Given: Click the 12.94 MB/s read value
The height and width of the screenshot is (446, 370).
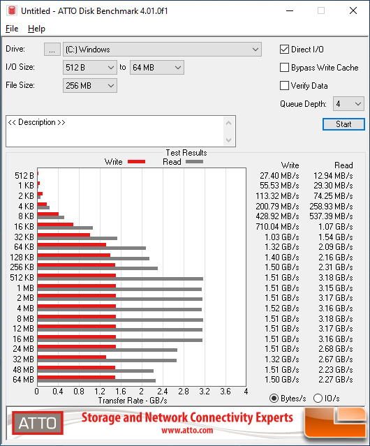Looking at the screenshot, I should coord(333,176).
